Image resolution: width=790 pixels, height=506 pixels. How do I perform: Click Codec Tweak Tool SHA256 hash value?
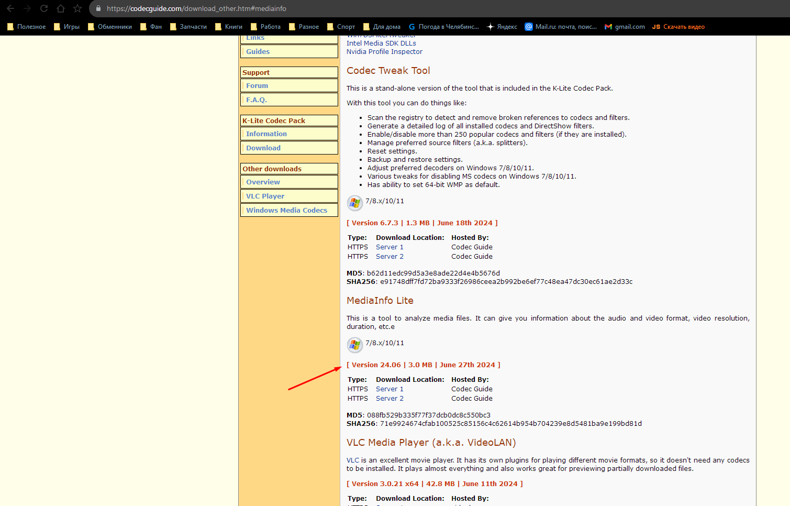[506, 281]
